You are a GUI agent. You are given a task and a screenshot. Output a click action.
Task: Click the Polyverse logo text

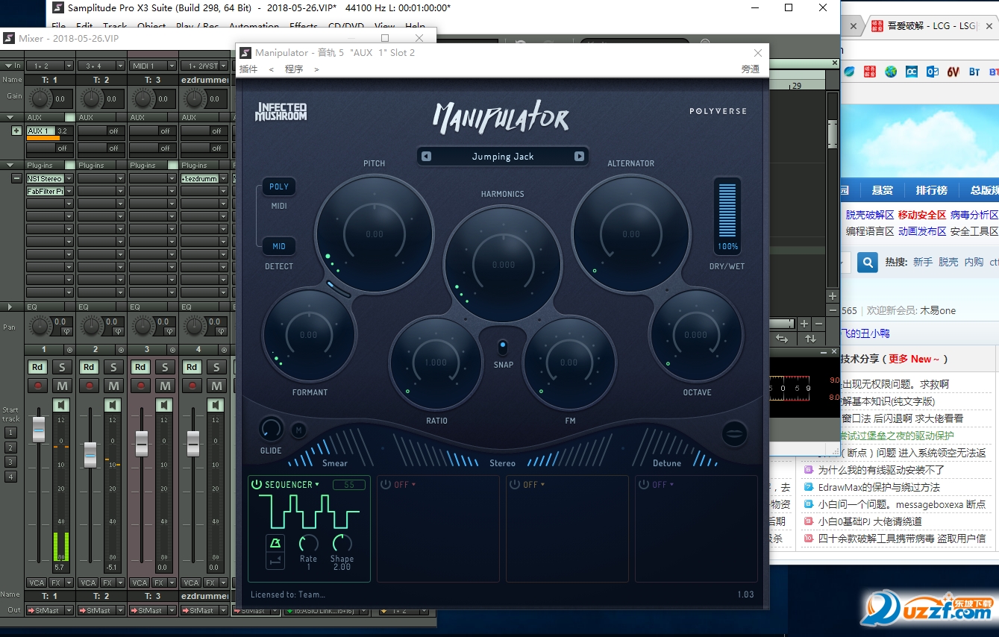coord(718,111)
